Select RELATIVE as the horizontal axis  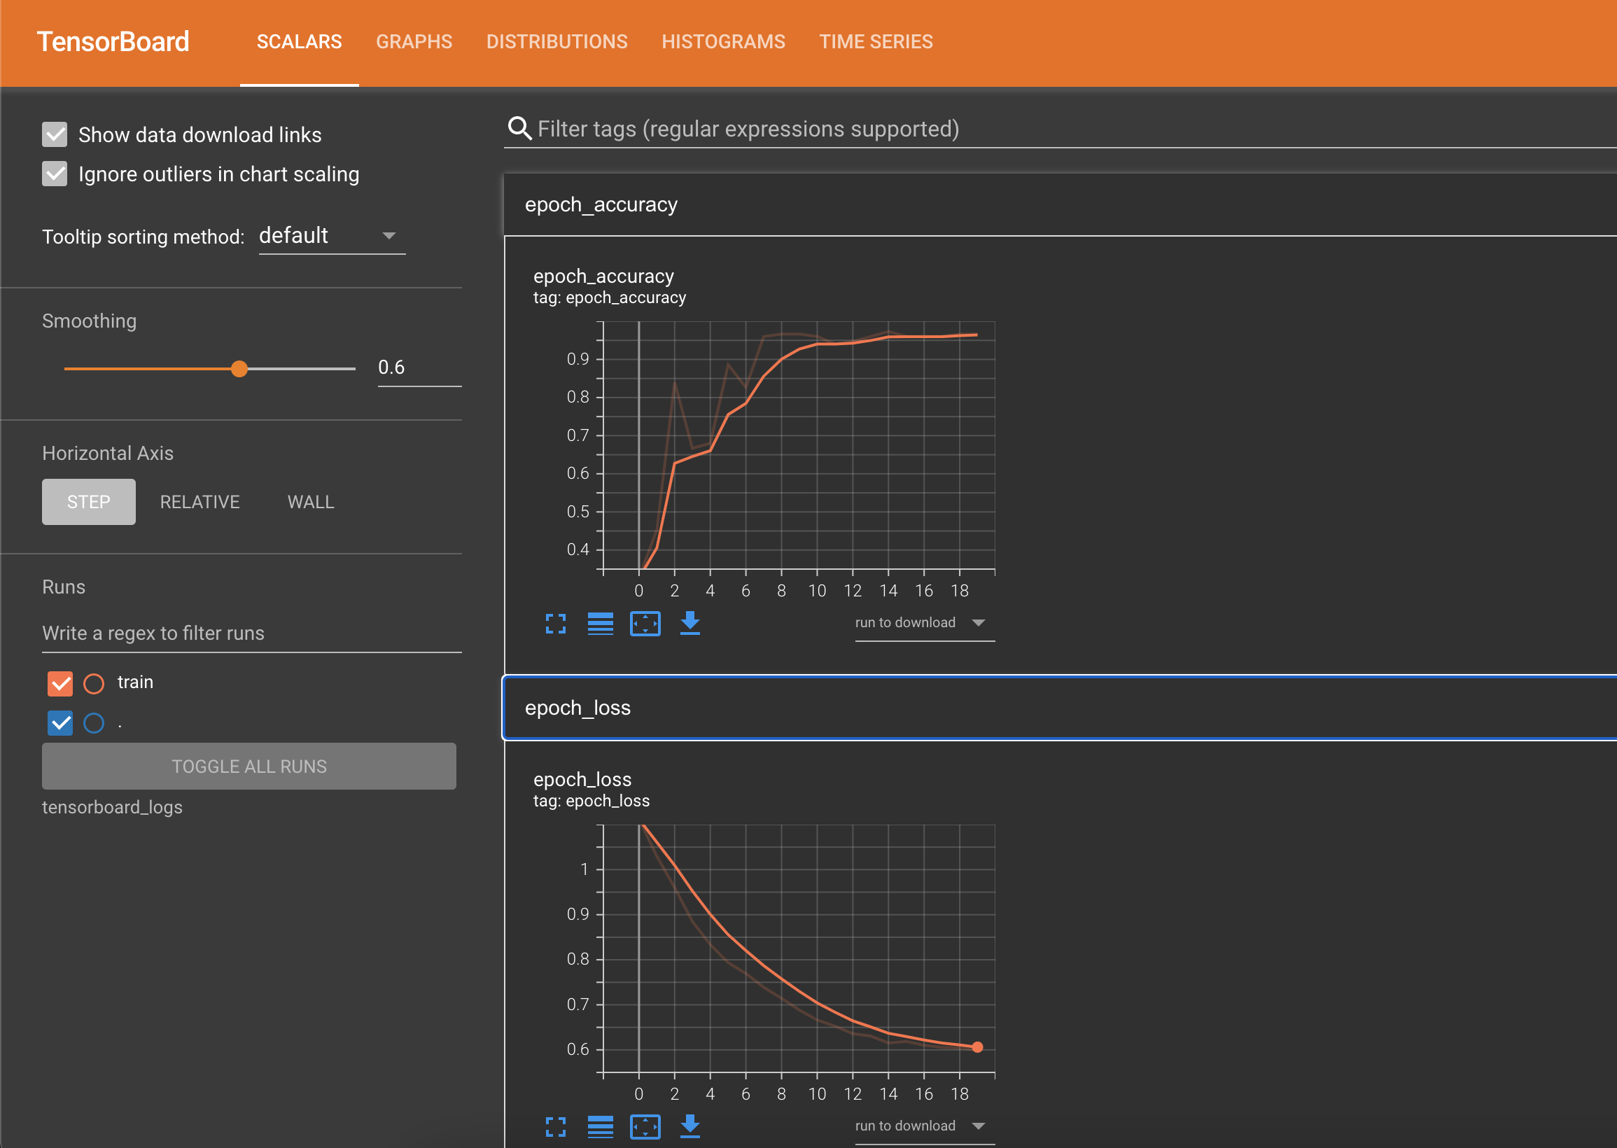point(199,502)
